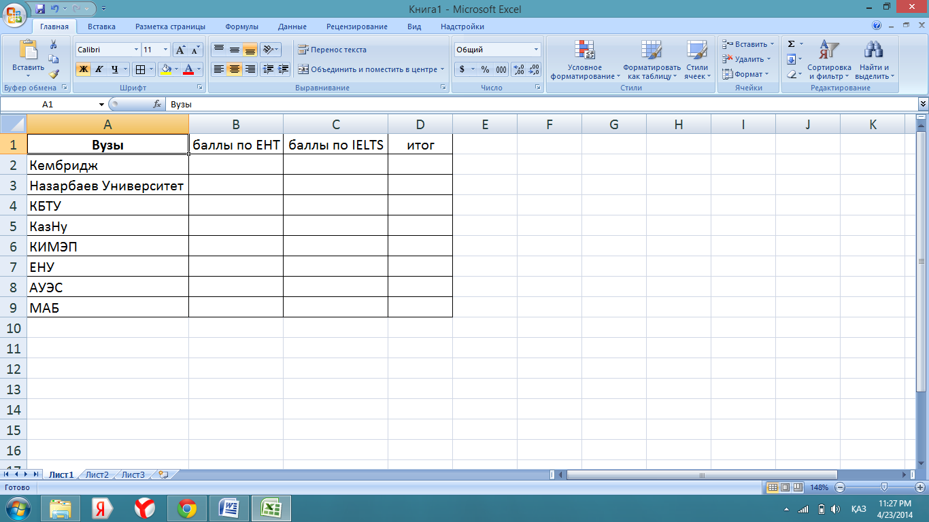The height and width of the screenshot is (522, 929).
Task: Open the Рецензирование ribbon tab
Action: pyautogui.click(x=357, y=27)
